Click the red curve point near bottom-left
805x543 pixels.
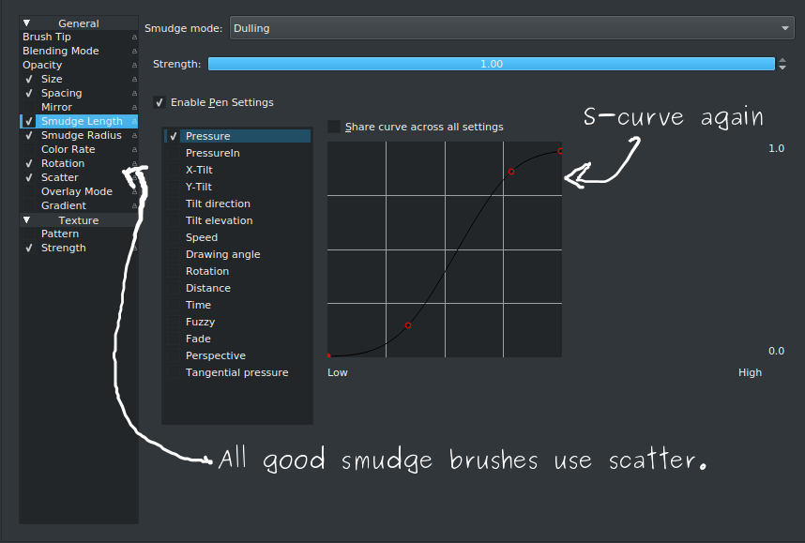pyautogui.click(x=328, y=354)
